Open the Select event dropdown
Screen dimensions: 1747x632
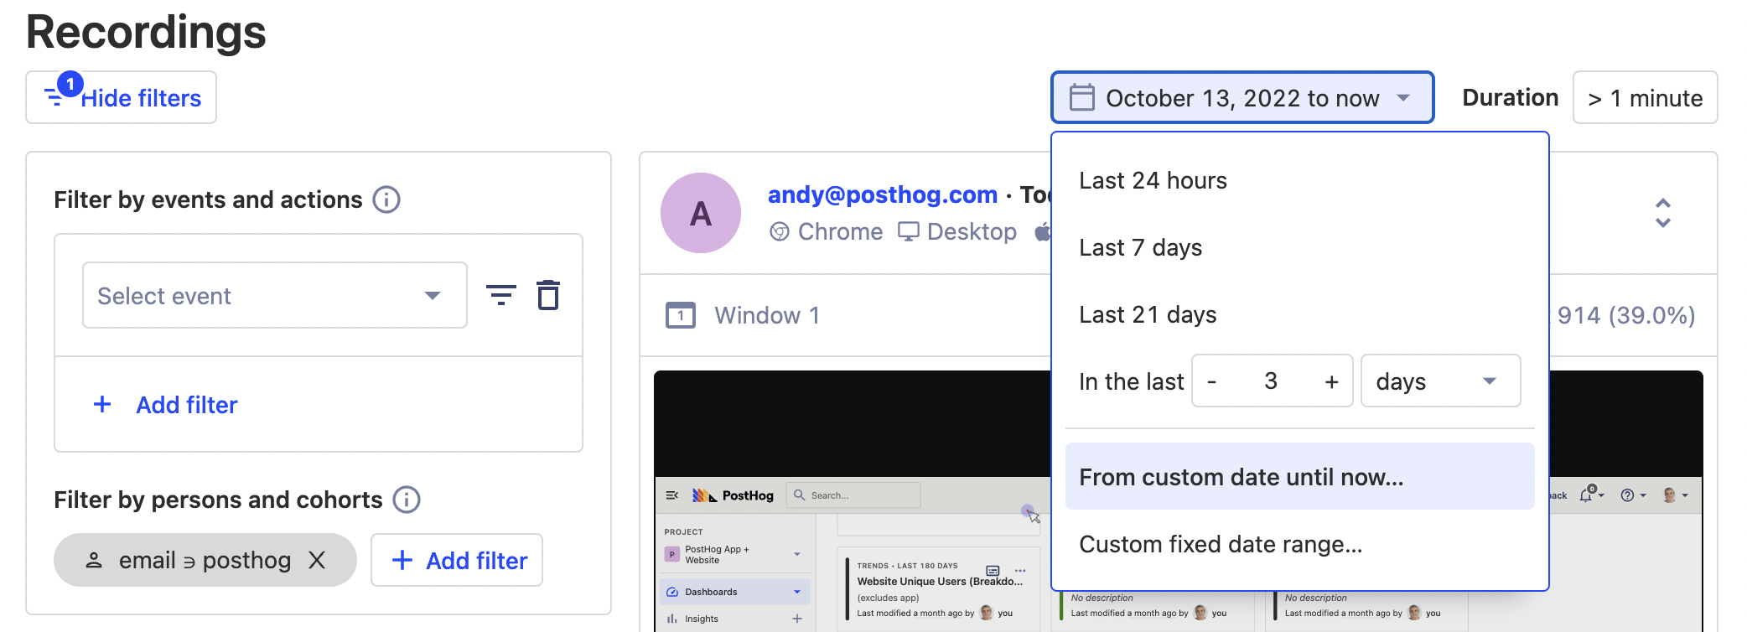(274, 295)
